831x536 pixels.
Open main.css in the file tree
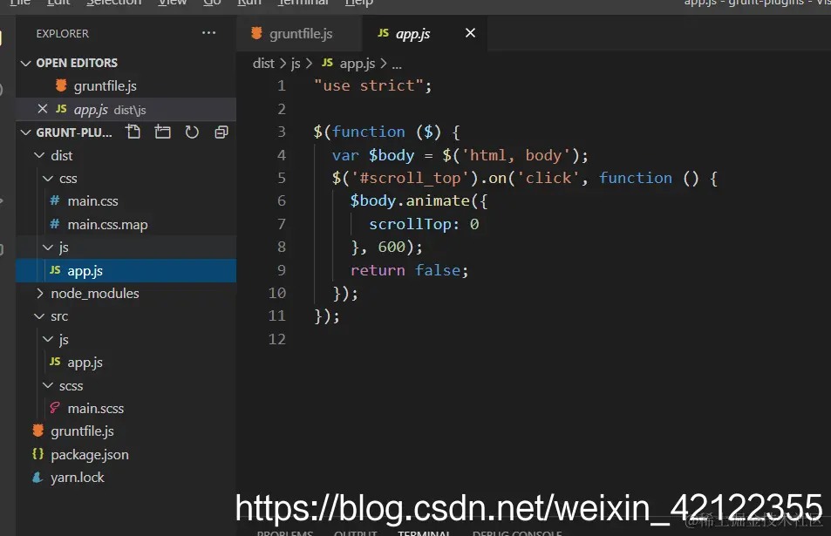coord(126,201)
